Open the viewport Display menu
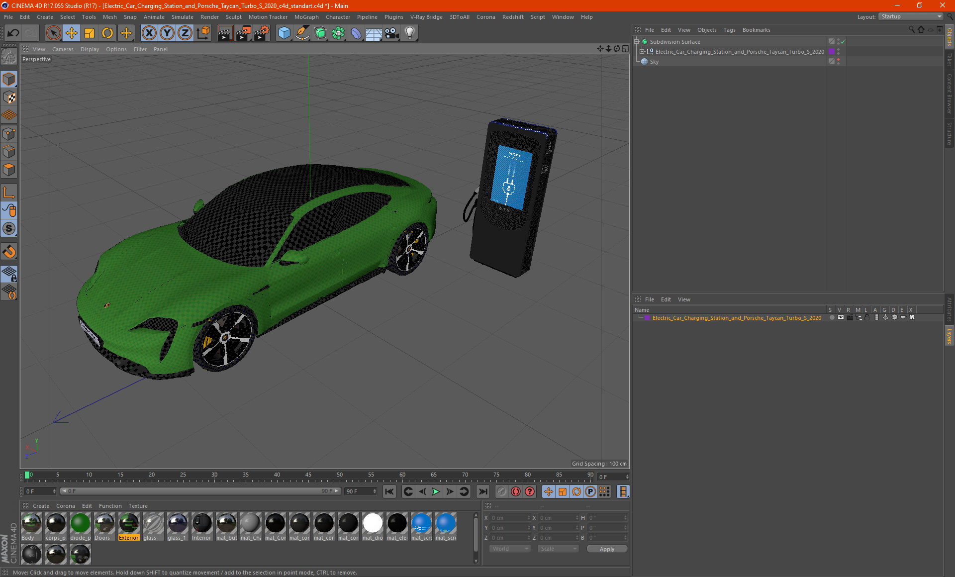This screenshot has width=955, height=577. [90, 49]
